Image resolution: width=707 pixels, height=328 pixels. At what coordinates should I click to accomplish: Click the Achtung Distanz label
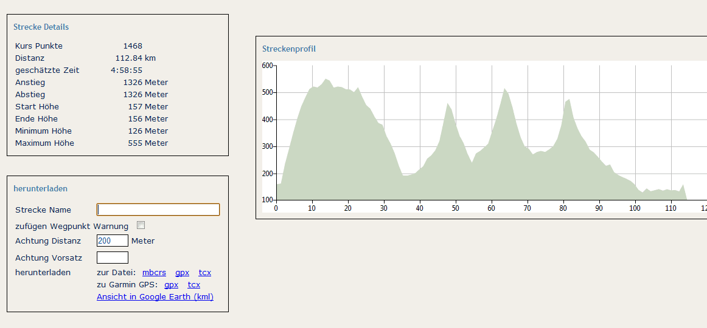[48, 241]
